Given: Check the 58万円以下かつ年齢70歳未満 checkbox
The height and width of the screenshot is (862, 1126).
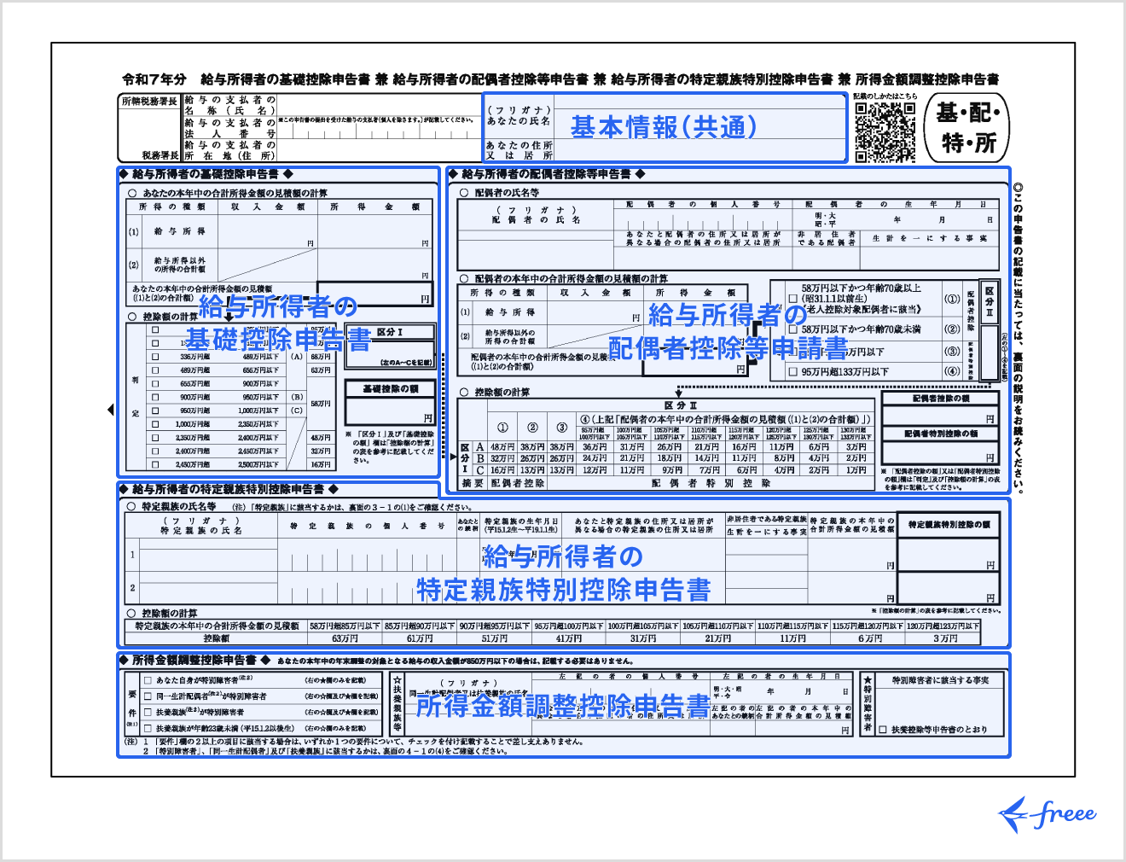Looking at the screenshot, I should coord(793,329).
